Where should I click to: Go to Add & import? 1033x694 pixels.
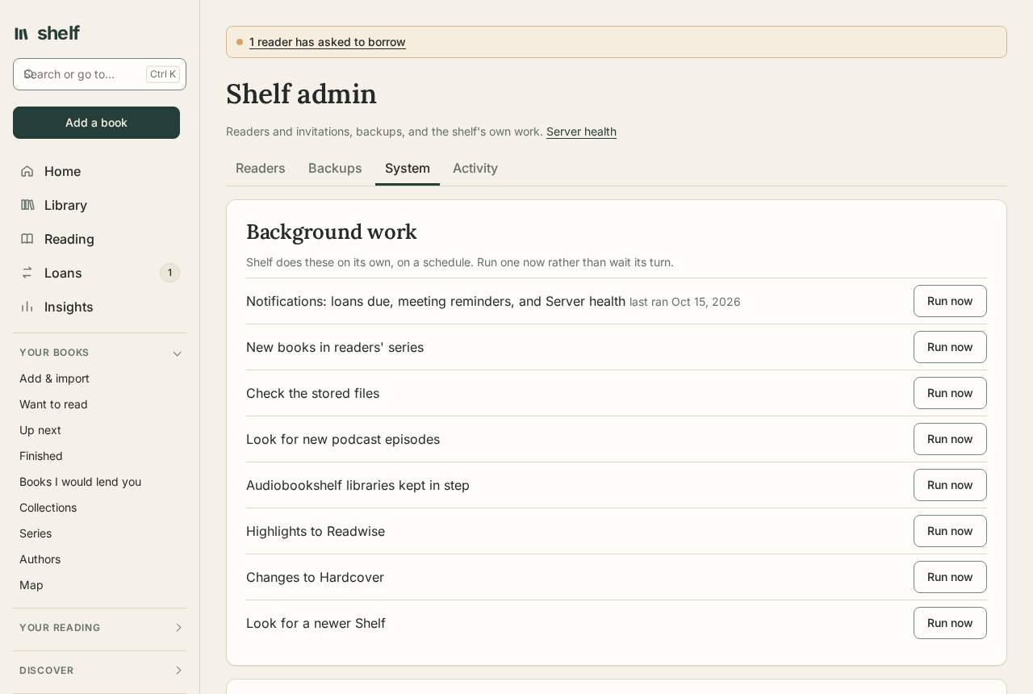(54, 378)
